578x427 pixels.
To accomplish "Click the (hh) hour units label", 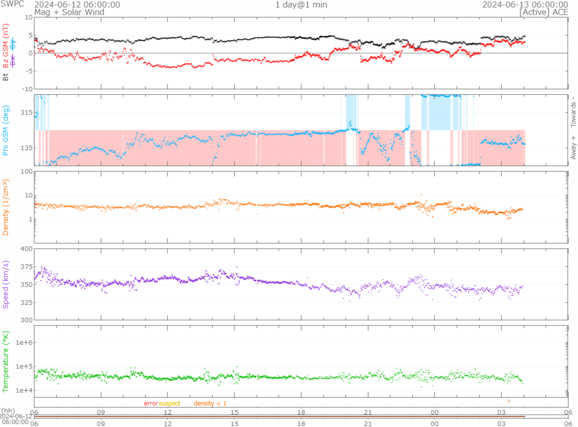I will click(x=8, y=411).
